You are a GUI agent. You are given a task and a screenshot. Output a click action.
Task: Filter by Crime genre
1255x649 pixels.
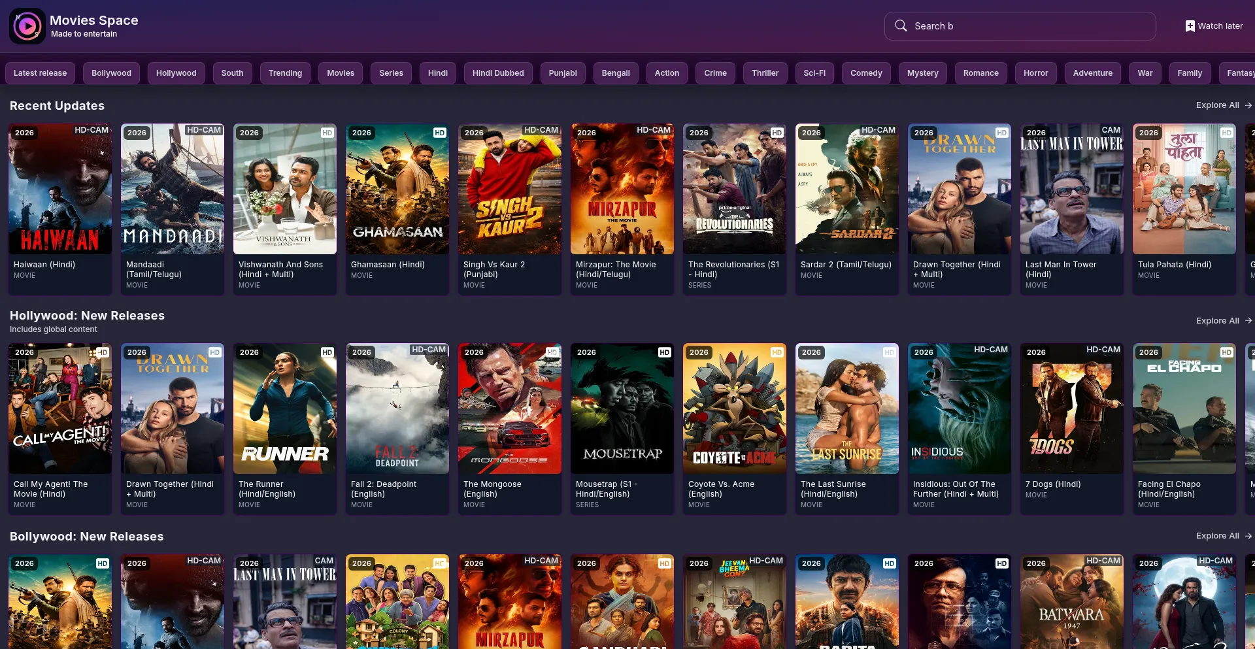pos(715,73)
